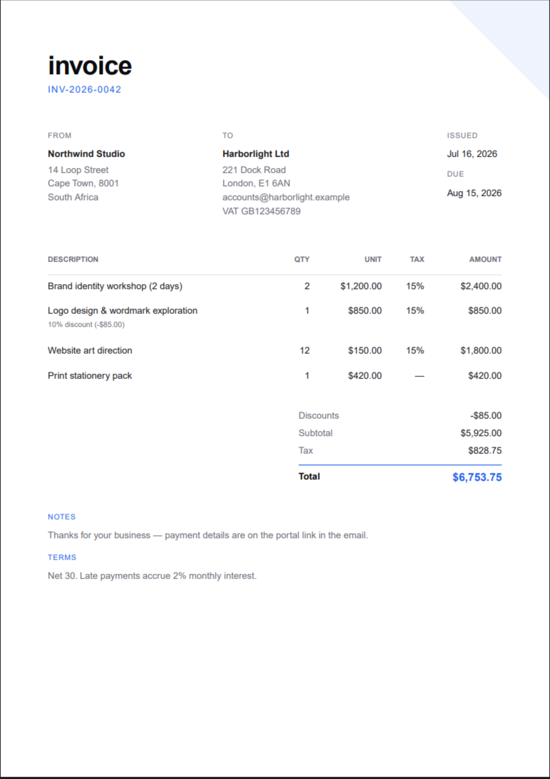The width and height of the screenshot is (550, 779).
Task: Click the Print stationery unit price $420.00
Action: pos(365,376)
